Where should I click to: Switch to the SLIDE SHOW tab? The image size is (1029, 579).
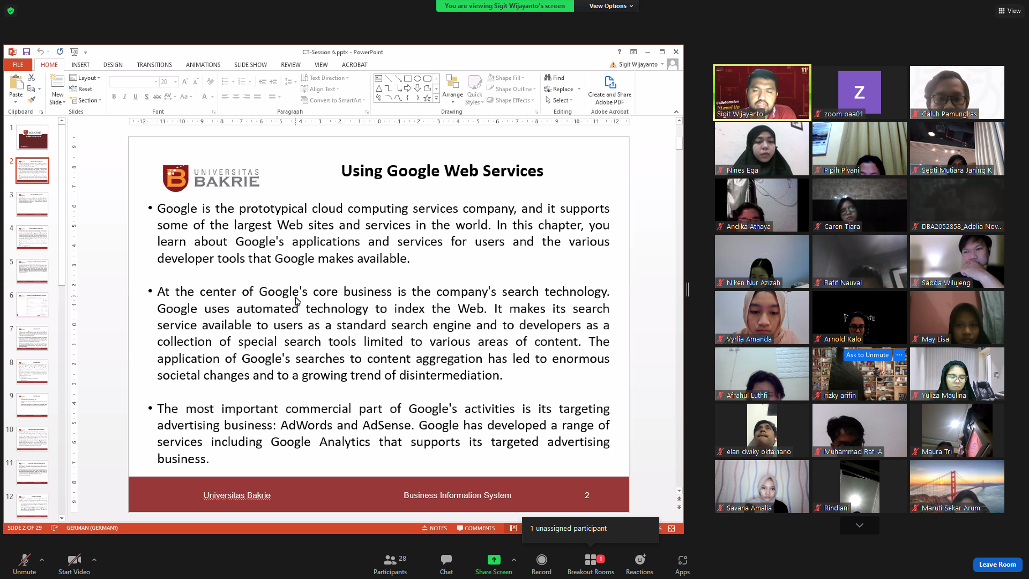click(250, 65)
